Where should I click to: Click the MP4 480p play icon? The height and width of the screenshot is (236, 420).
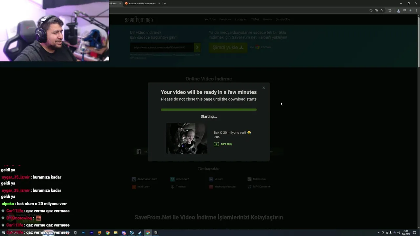click(x=216, y=144)
